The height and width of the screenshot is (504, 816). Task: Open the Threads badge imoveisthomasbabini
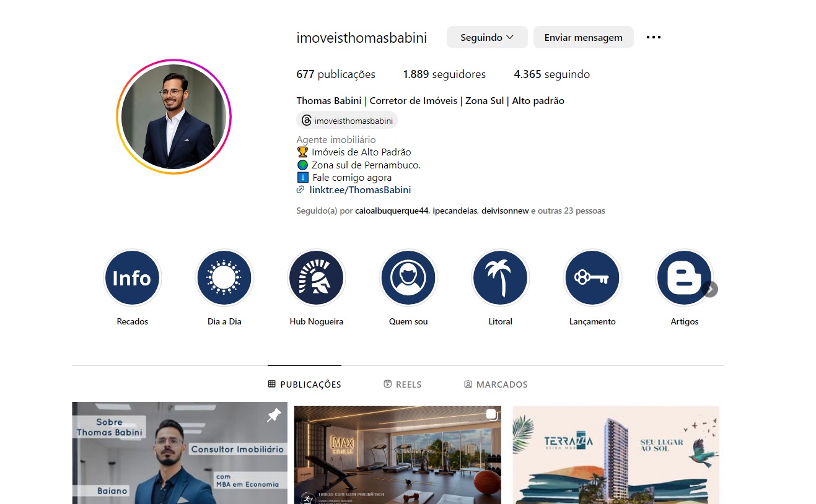pyautogui.click(x=347, y=120)
